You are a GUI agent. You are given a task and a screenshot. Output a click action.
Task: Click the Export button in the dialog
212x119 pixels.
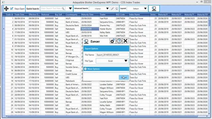pyautogui.click(x=124, y=77)
